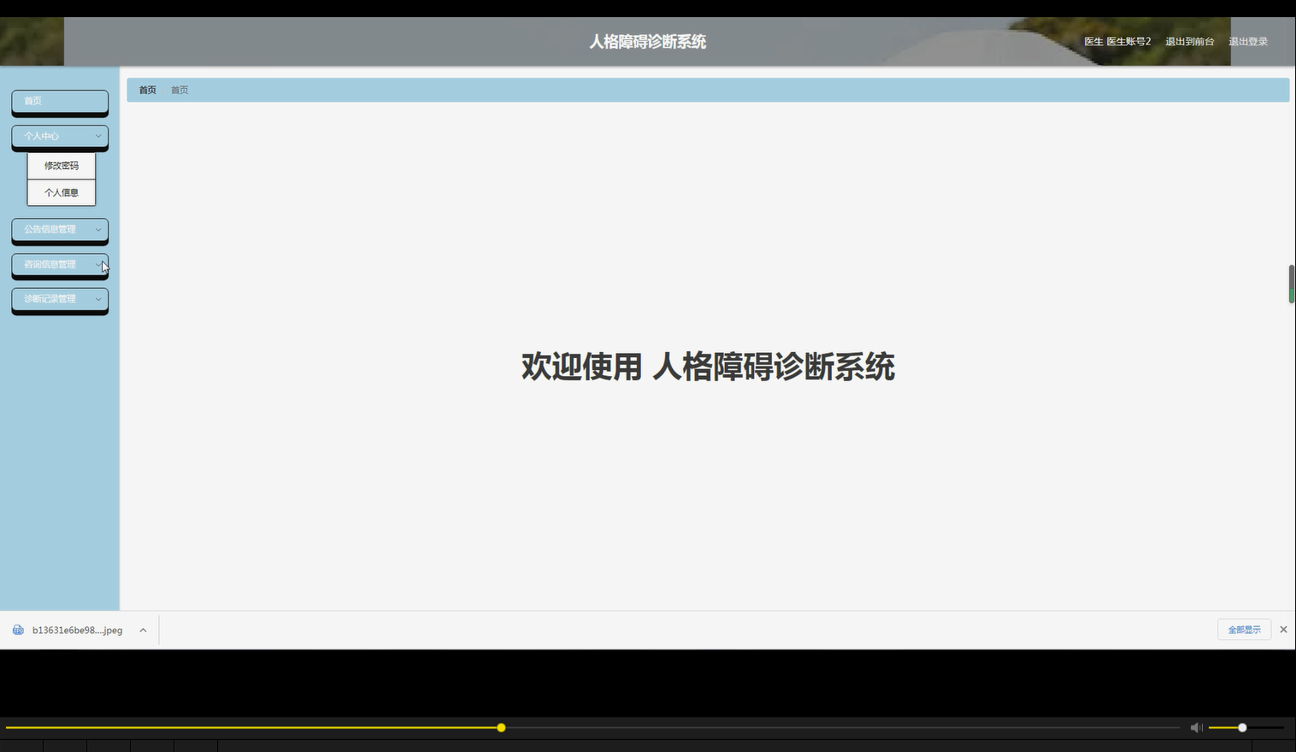
Task: Click the 医生账号2 account label
Action: [1117, 40]
